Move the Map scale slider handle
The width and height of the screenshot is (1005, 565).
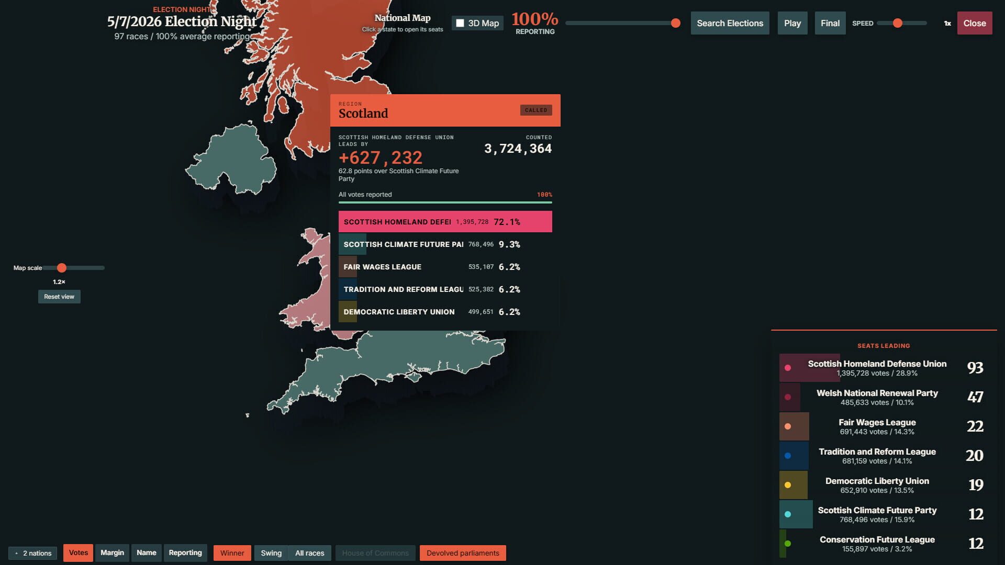62,268
